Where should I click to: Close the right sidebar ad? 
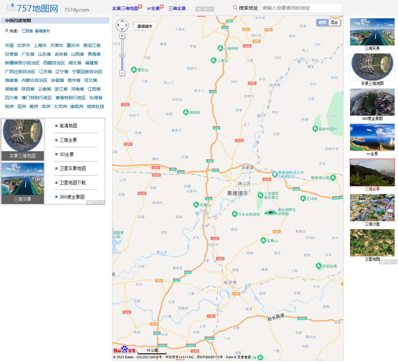pos(395,262)
